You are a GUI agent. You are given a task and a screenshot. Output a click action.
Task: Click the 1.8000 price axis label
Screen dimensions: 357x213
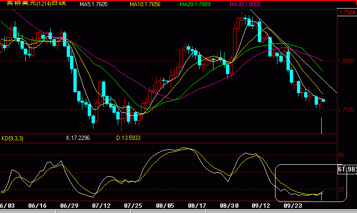click(x=346, y=61)
